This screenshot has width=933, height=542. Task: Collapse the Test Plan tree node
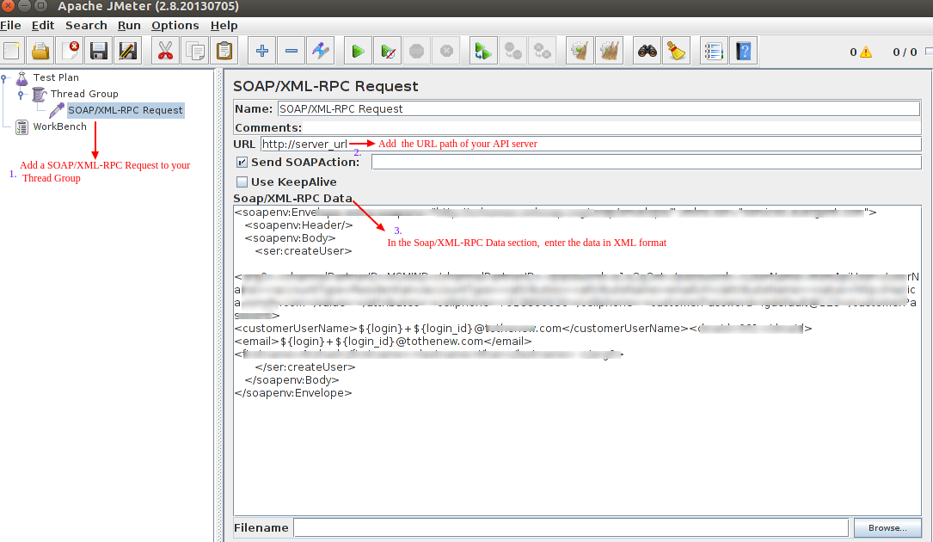coord(4,77)
